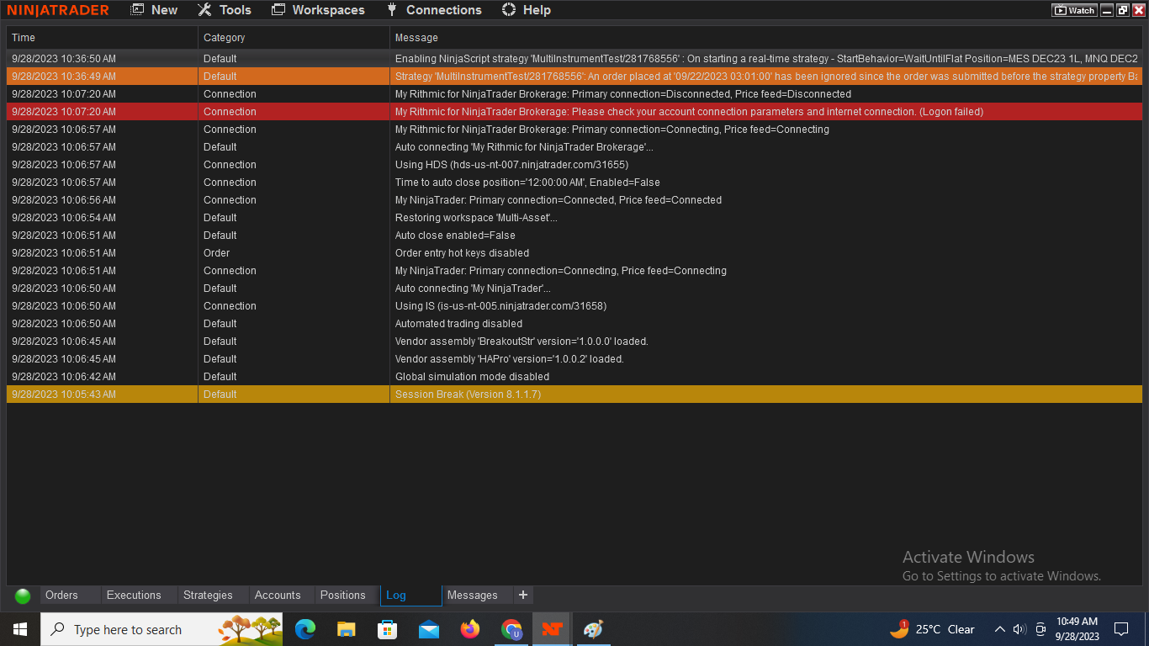Select "Restoring workspace 'Multi-Asset'" row
The width and height of the screenshot is (1149, 646).
574,218
